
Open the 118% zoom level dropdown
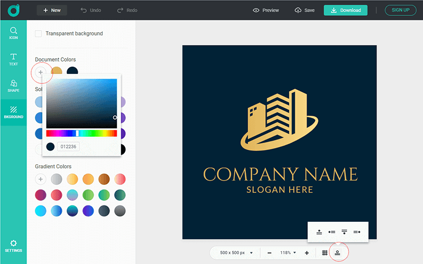(287, 253)
